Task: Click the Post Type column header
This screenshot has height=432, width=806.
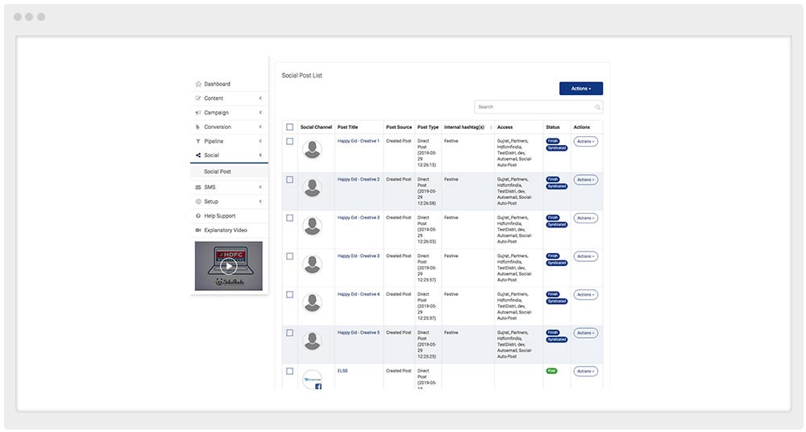Action: click(428, 127)
